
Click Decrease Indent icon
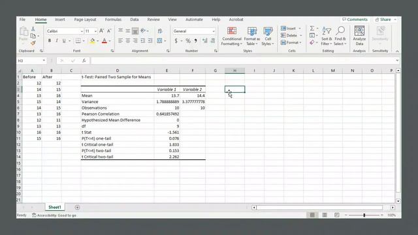pyautogui.click(x=143, y=40)
